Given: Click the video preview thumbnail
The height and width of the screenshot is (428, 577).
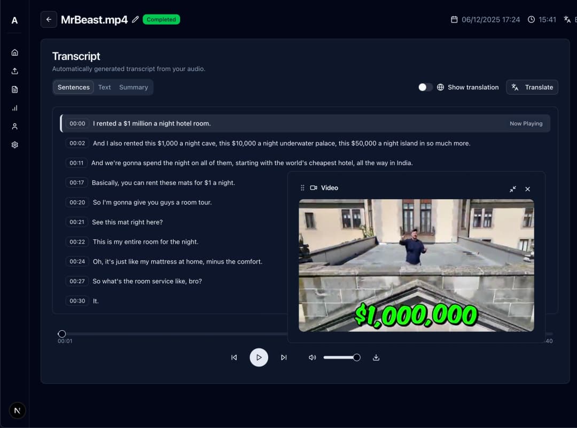Looking at the screenshot, I should coord(416,266).
